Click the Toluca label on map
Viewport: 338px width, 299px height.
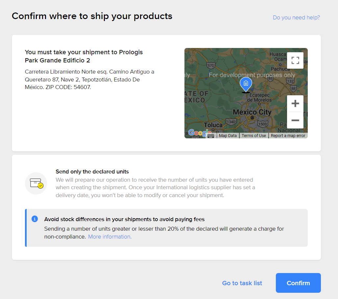(x=213, y=125)
